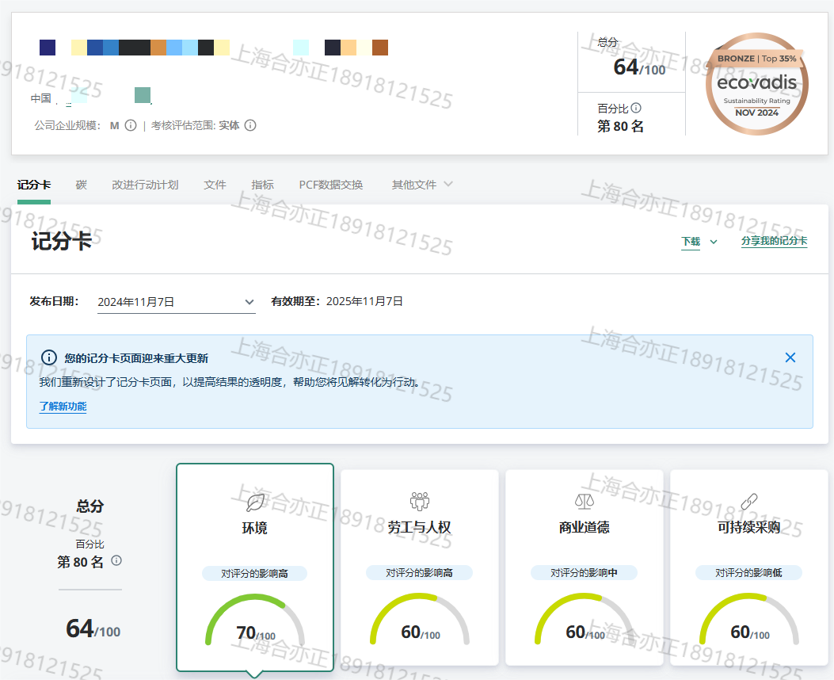Click the environment leaf icon
The image size is (834, 680).
[255, 502]
